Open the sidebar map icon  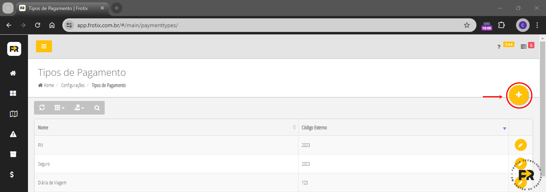click(13, 114)
